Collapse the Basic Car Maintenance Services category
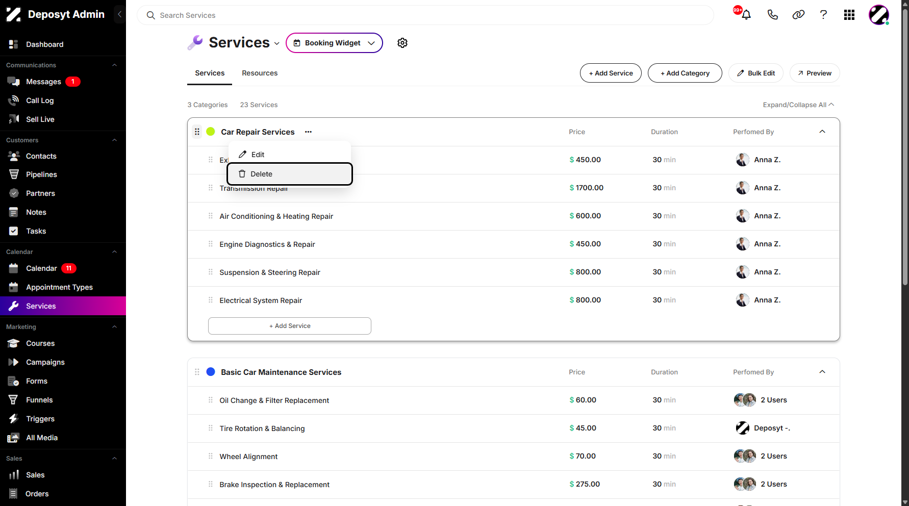Viewport: 909px width, 506px height. pos(822,372)
